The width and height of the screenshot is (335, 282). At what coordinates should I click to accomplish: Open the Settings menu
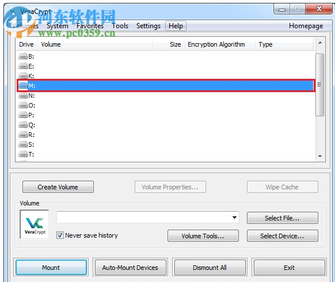click(149, 26)
